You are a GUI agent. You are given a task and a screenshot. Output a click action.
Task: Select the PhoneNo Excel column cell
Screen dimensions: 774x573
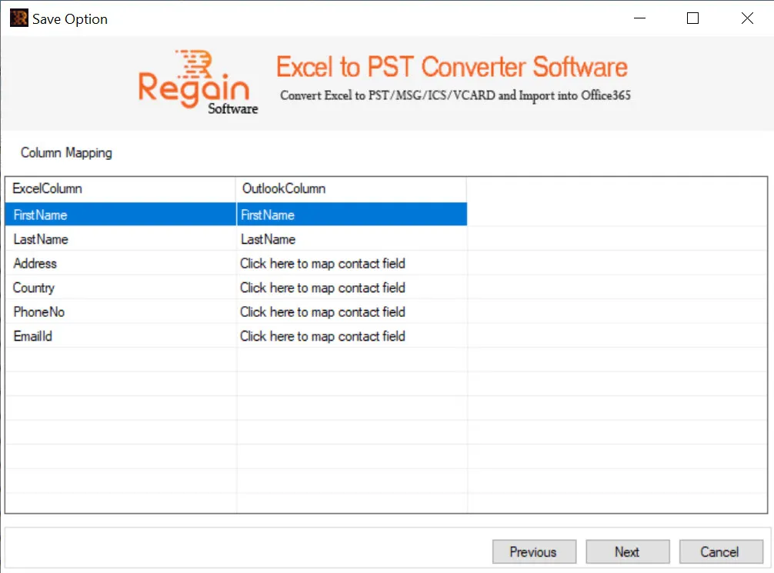pyautogui.click(x=121, y=311)
